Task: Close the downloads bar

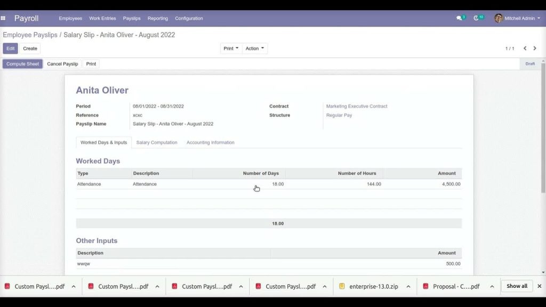Action: point(539,286)
